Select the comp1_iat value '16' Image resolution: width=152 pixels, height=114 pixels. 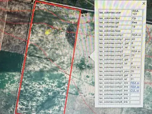136,47
